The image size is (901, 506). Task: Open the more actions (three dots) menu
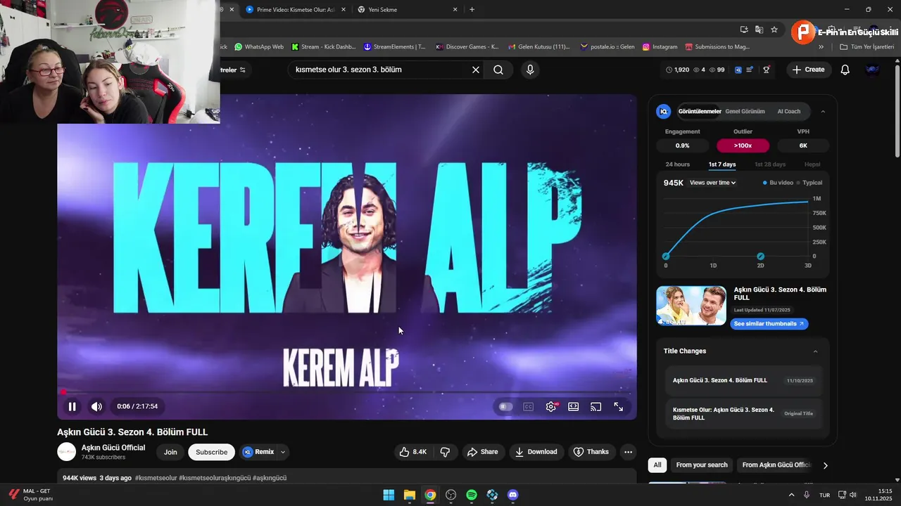point(629,452)
